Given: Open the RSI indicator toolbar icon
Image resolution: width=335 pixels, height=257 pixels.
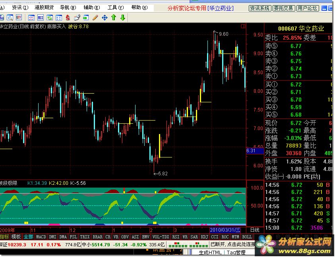Looking at the screenshot, I should click(x=41, y=18).
